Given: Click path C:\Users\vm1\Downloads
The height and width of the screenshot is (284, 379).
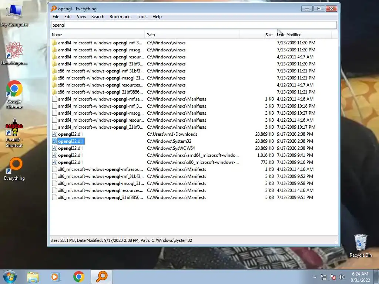Looking at the screenshot, I should click(172, 134).
